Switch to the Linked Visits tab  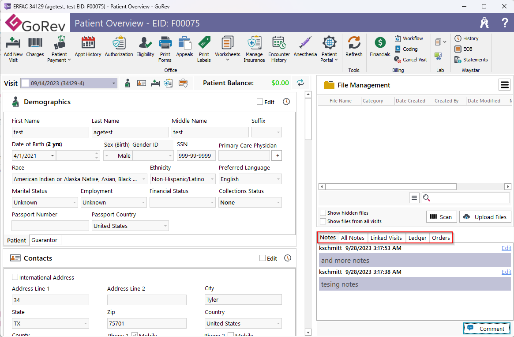click(386, 238)
